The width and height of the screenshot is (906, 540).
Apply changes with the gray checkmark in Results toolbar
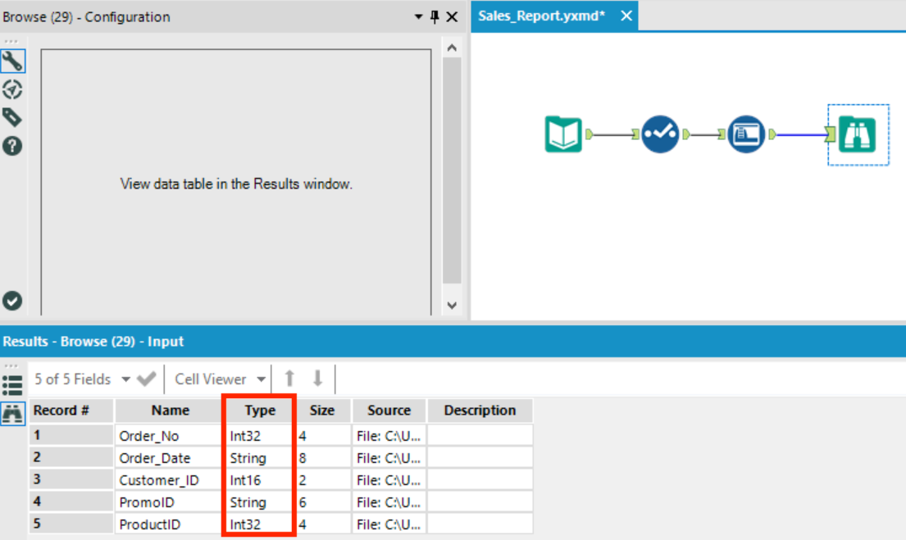145,379
